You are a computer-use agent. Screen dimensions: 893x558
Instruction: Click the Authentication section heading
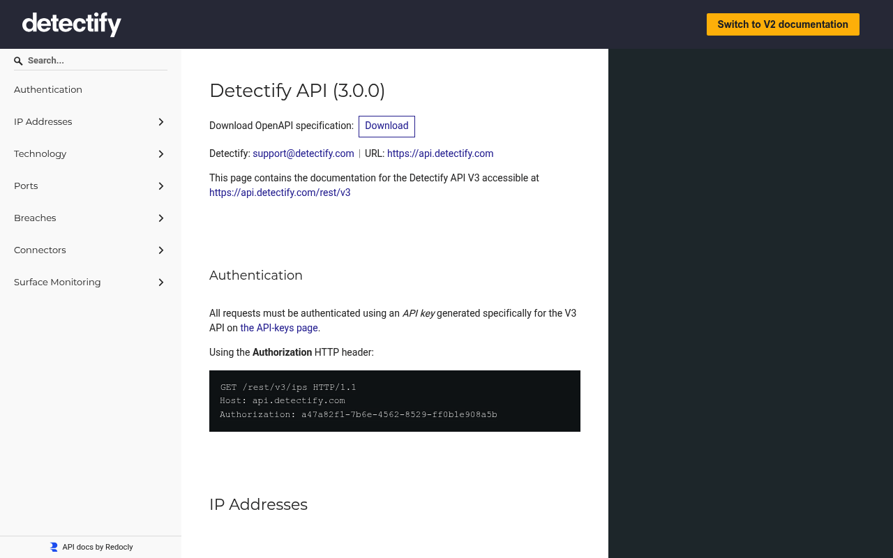click(256, 276)
